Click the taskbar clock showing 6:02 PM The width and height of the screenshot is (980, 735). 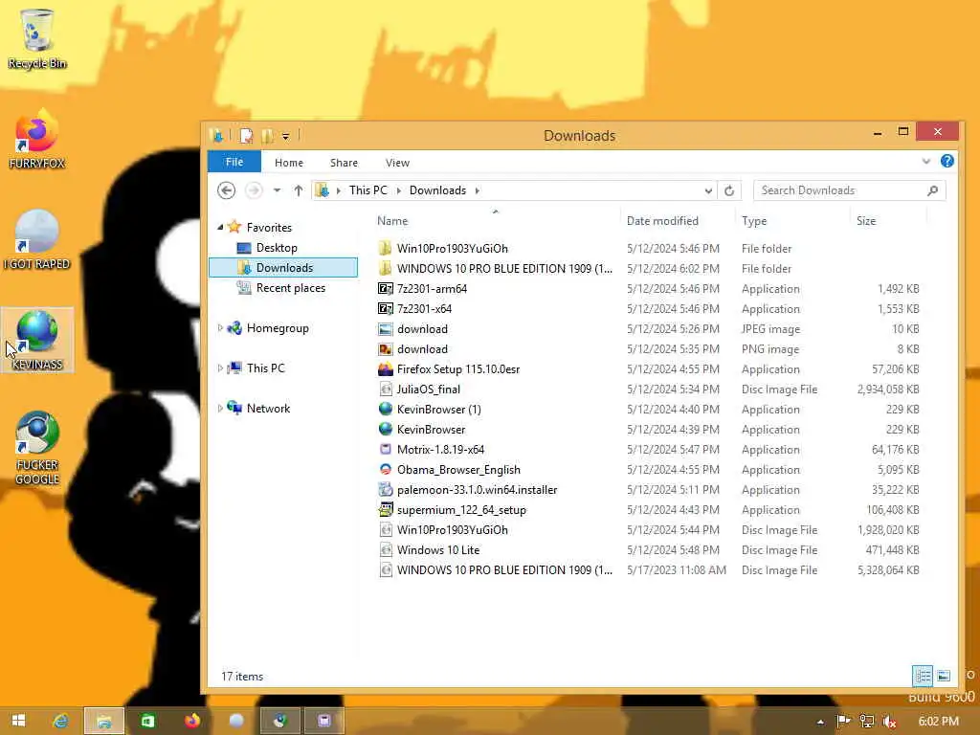(938, 722)
